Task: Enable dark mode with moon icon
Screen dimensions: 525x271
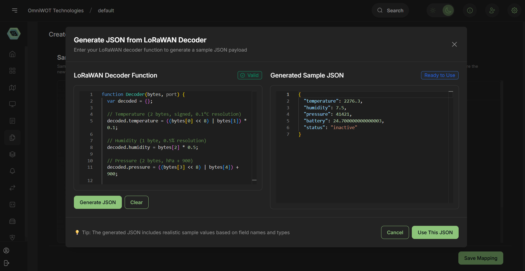Action: pos(448,10)
